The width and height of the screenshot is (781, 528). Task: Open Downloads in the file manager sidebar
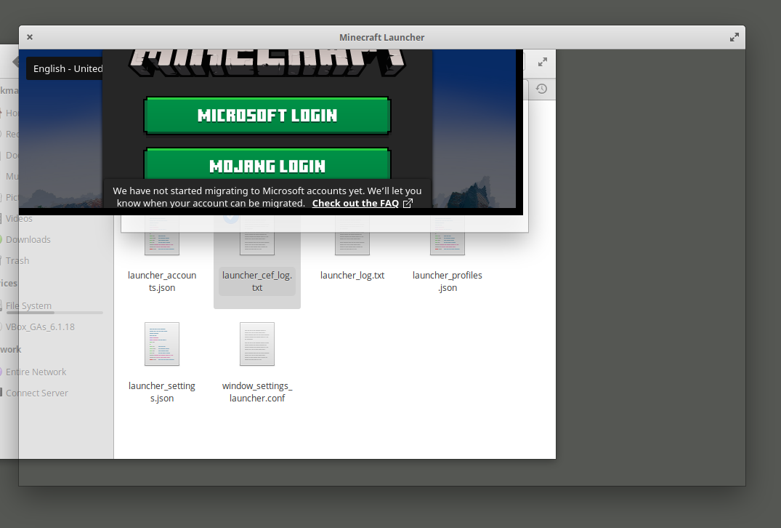[x=28, y=239]
